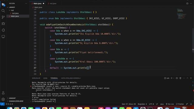Click the Boşluklar: 4 indentation setting
Viewport: 194px width, 109px height.
pyautogui.click(x=142, y=104)
